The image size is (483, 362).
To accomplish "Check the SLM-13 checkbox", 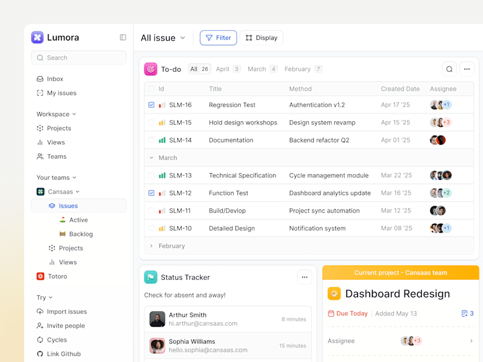I will click(x=152, y=176).
